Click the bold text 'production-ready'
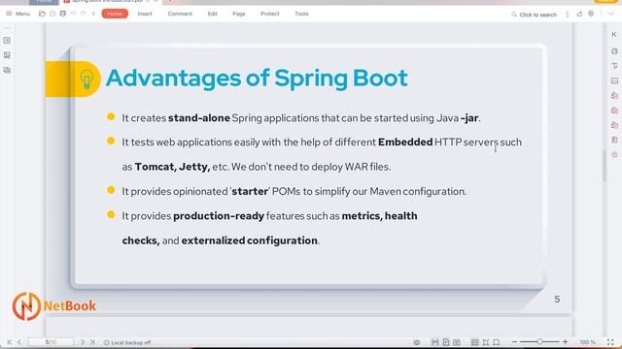 [219, 216]
